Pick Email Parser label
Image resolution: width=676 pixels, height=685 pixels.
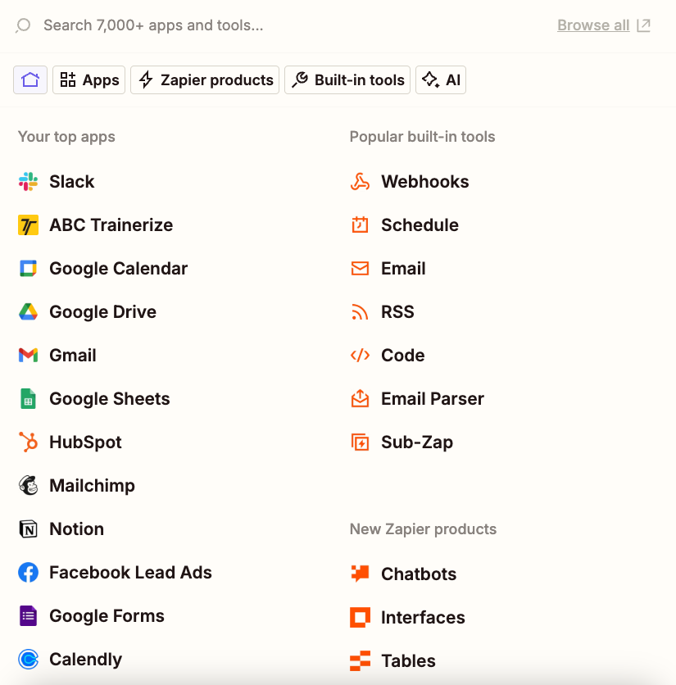pyautogui.click(x=432, y=398)
